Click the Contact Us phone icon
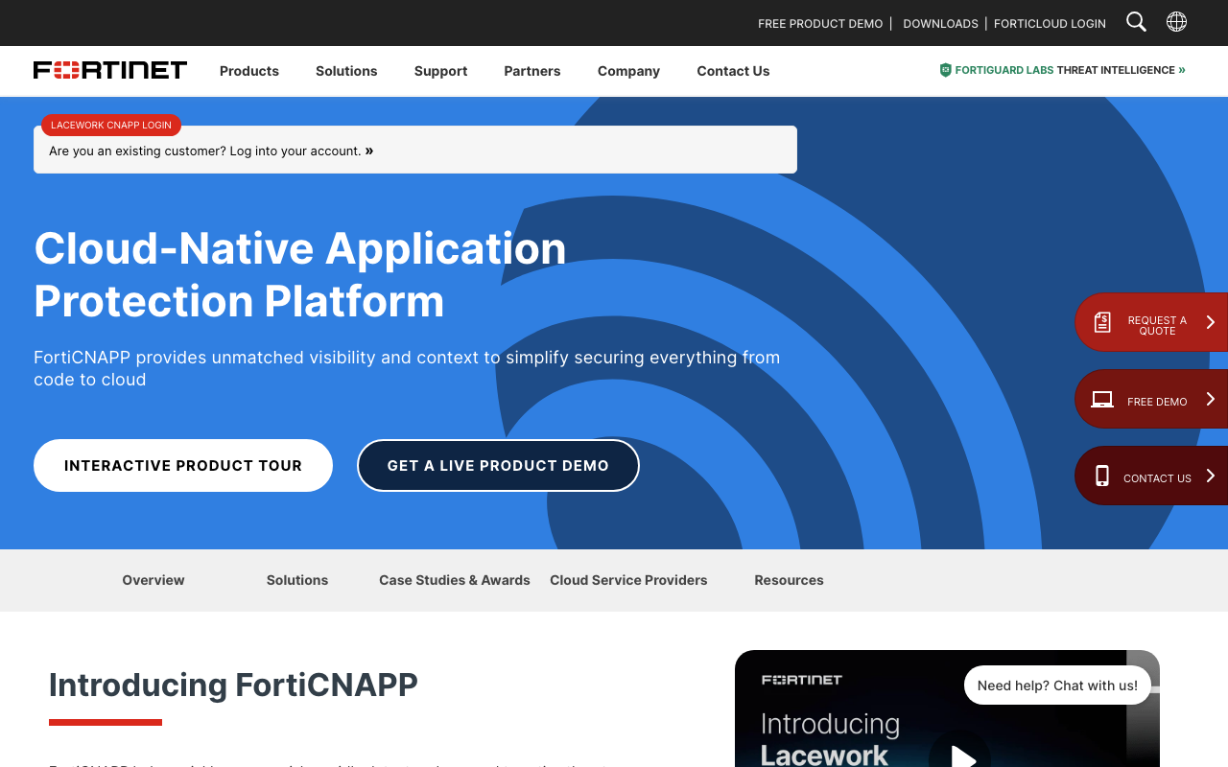1228x767 pixels. click(1102, 476)
